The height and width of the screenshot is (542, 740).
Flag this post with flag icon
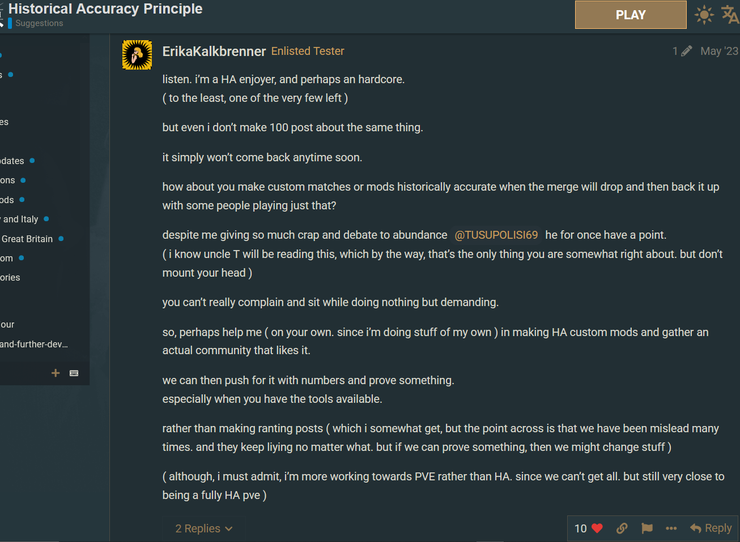pyautogui.click(x=647, y=528)
